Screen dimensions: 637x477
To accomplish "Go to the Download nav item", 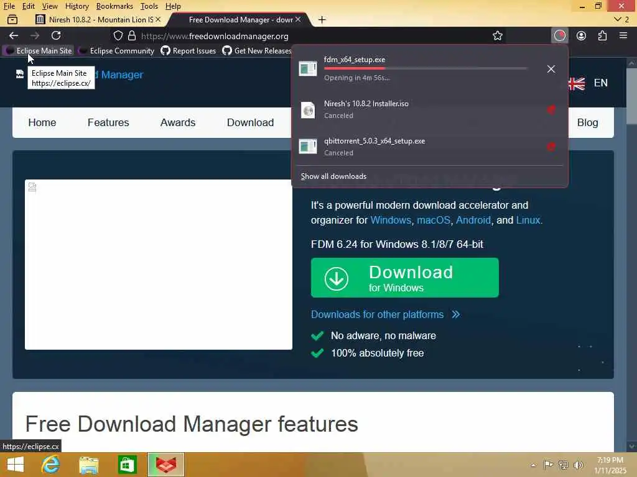I will pos(250,122).
